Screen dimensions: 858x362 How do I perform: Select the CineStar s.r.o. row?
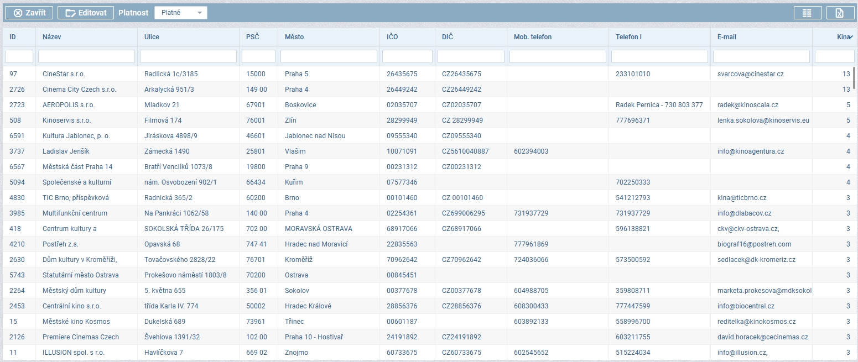tap(64, 74)
